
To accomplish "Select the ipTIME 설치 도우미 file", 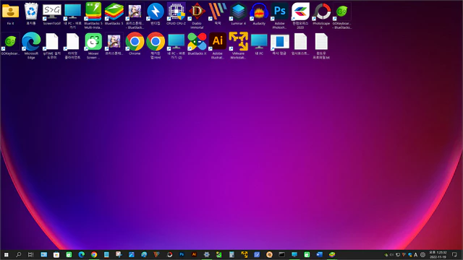I will tap(51, 45).
